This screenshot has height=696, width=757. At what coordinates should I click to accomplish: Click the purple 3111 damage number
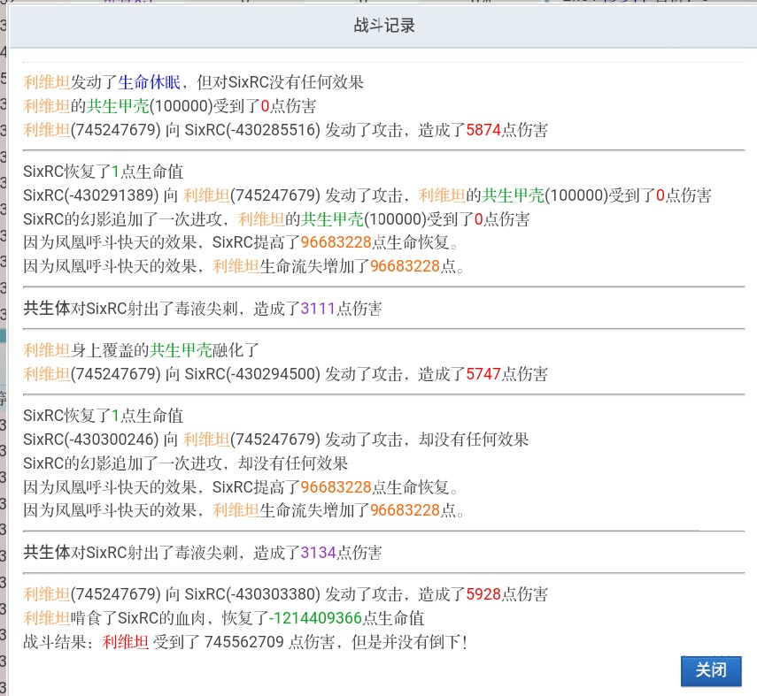click(318, 309)
